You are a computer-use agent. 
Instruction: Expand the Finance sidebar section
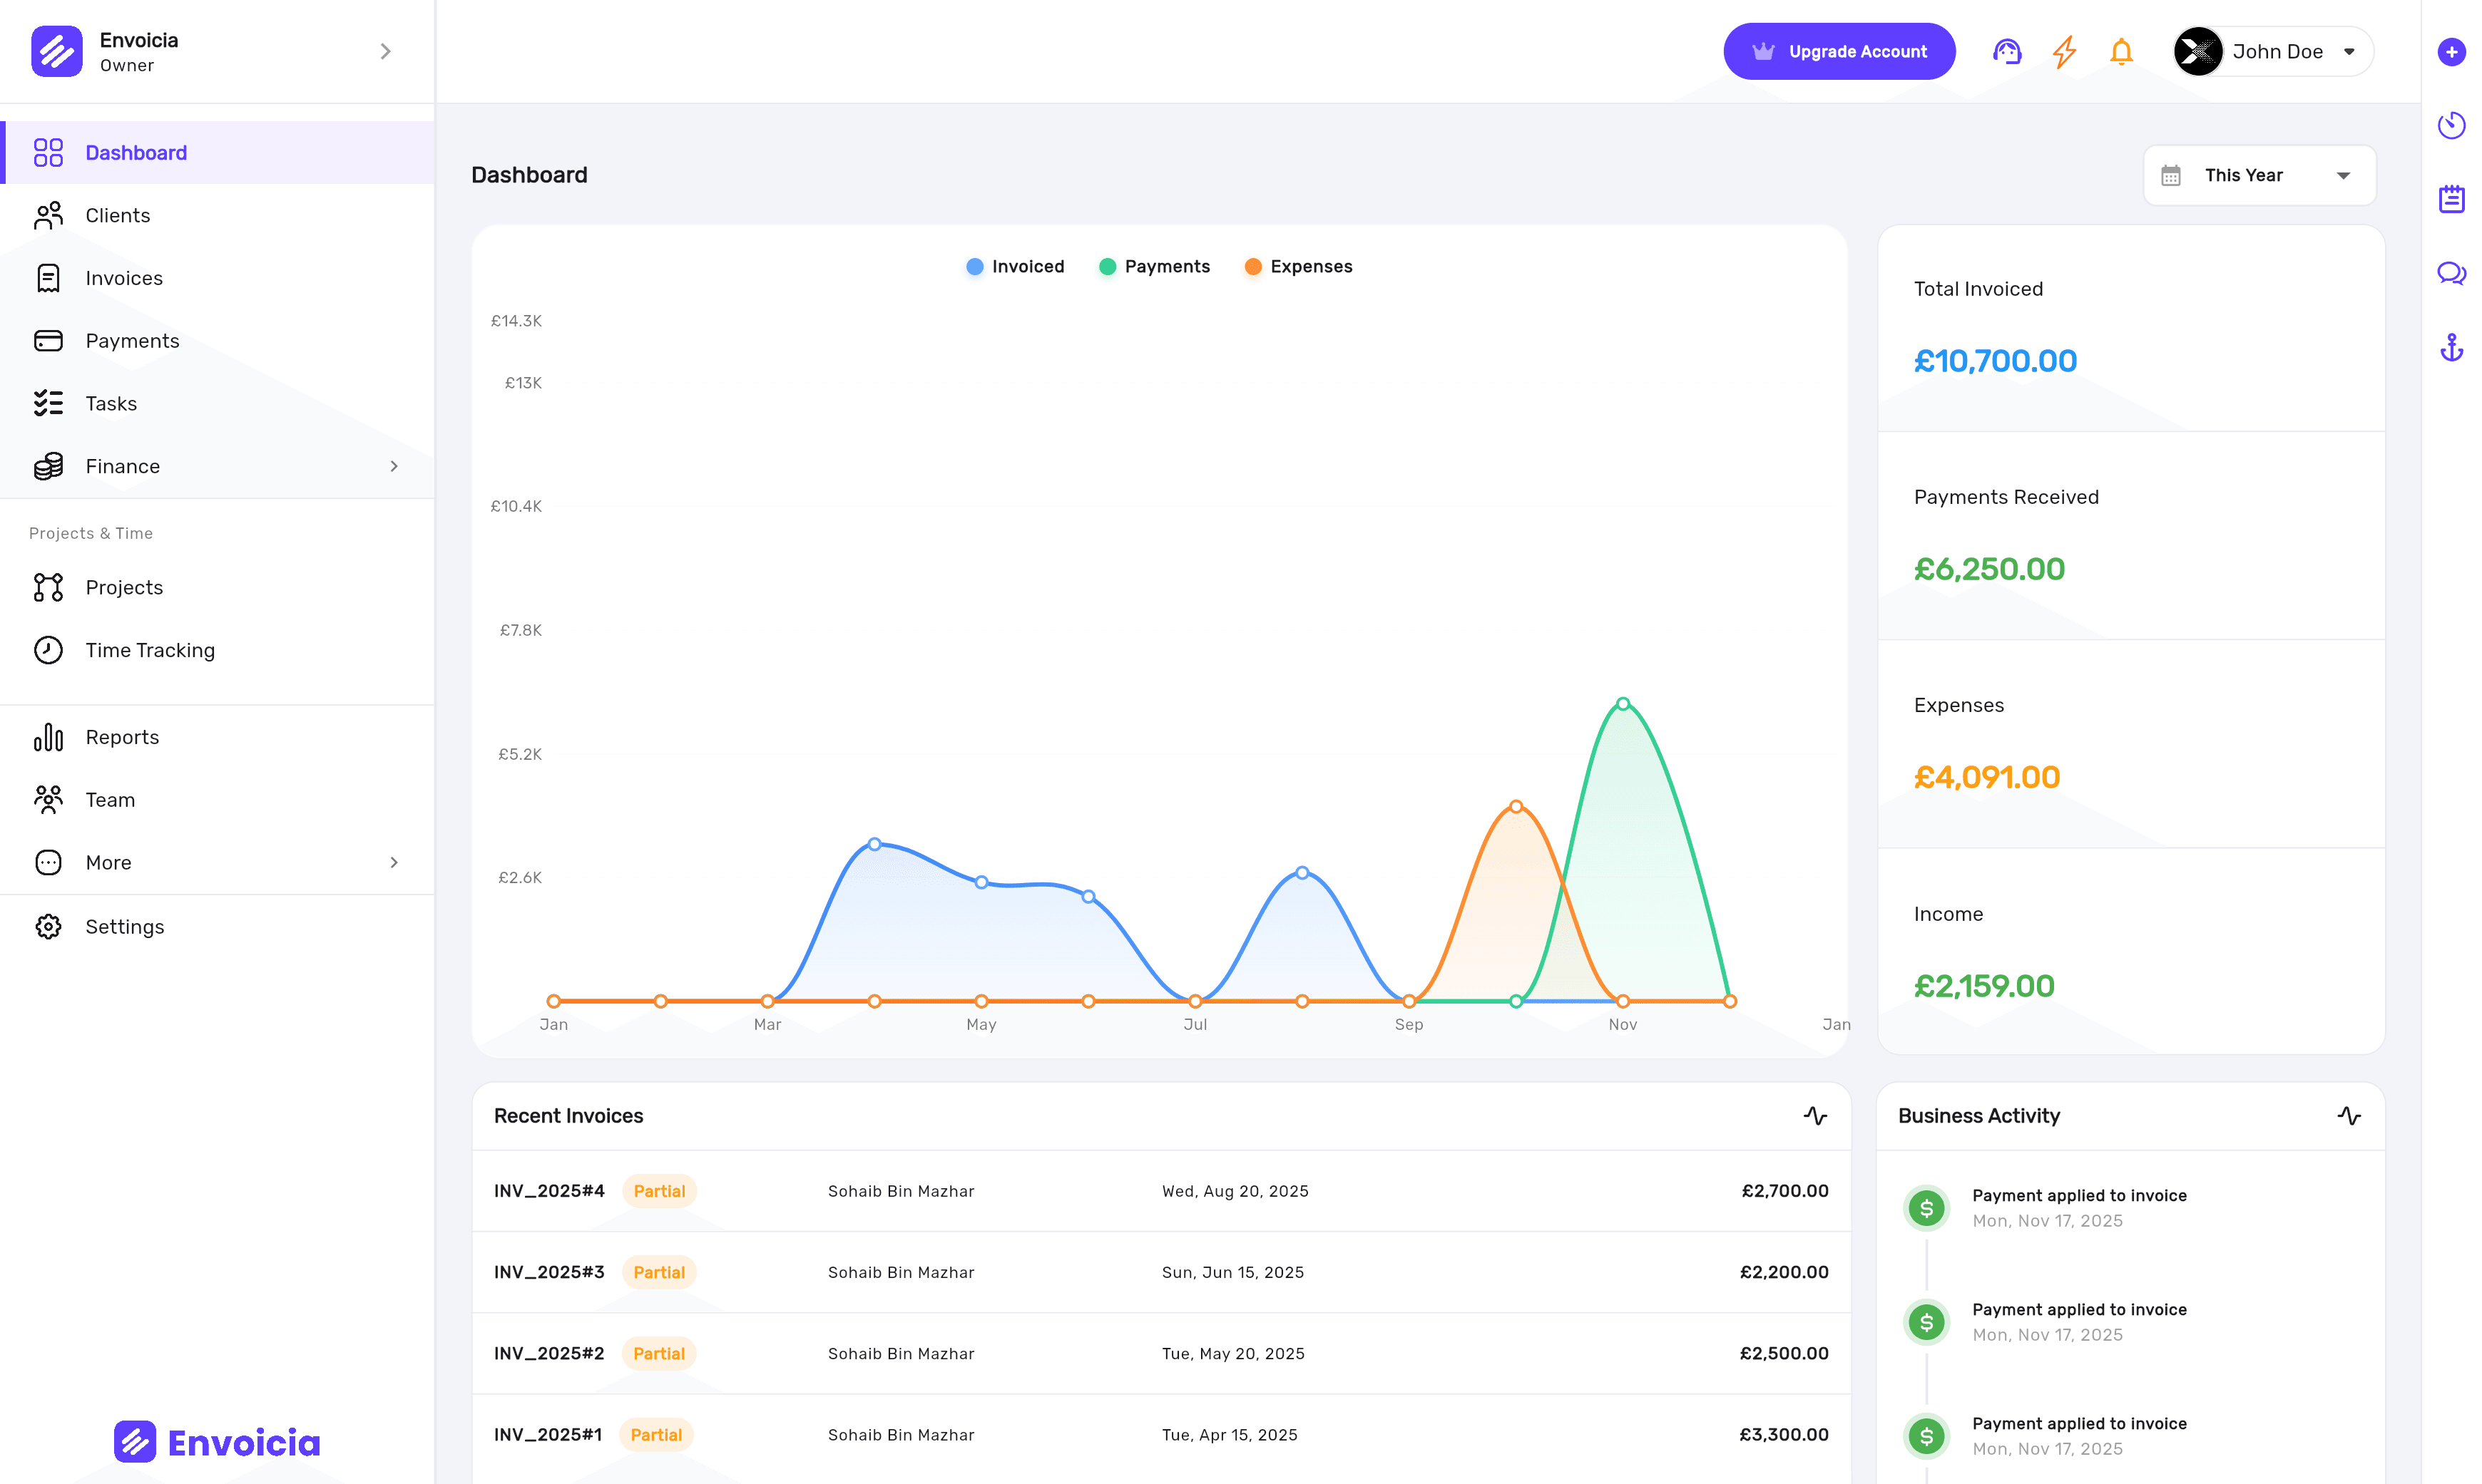218,466
